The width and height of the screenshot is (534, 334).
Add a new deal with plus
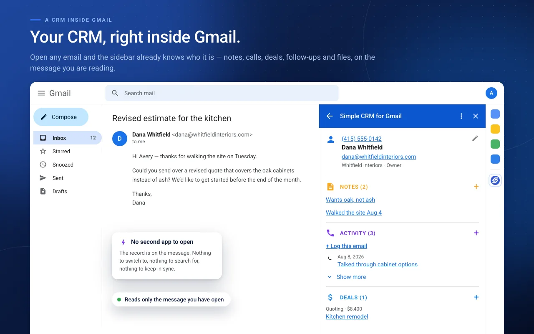476,297
